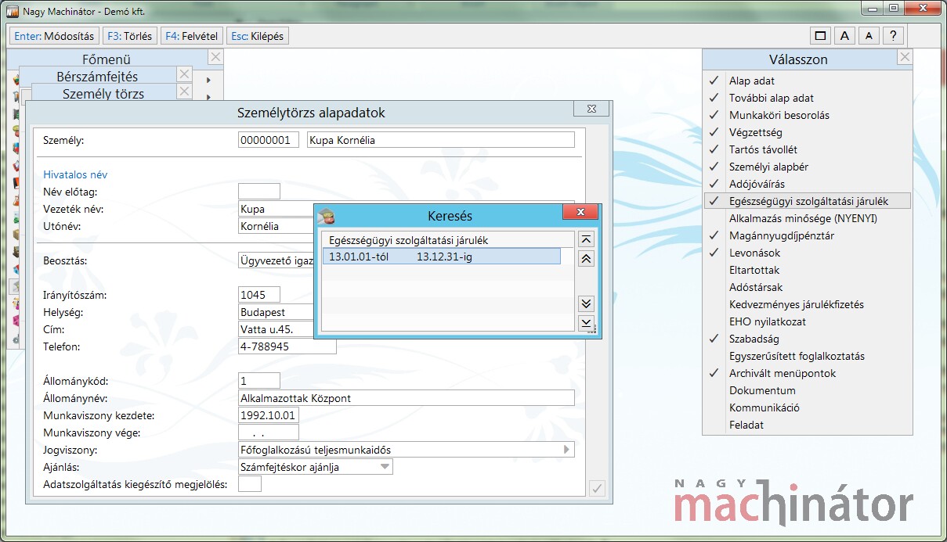The height and width of the screenshot is (542, 947).
Task: Click the F3: Törlés toolbar button
Action: [x=129, y=36]
